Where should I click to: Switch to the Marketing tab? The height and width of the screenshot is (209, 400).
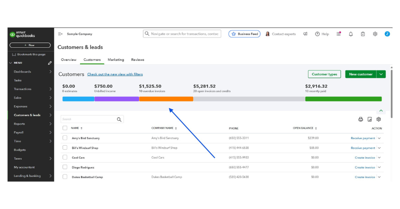point(115,60)
